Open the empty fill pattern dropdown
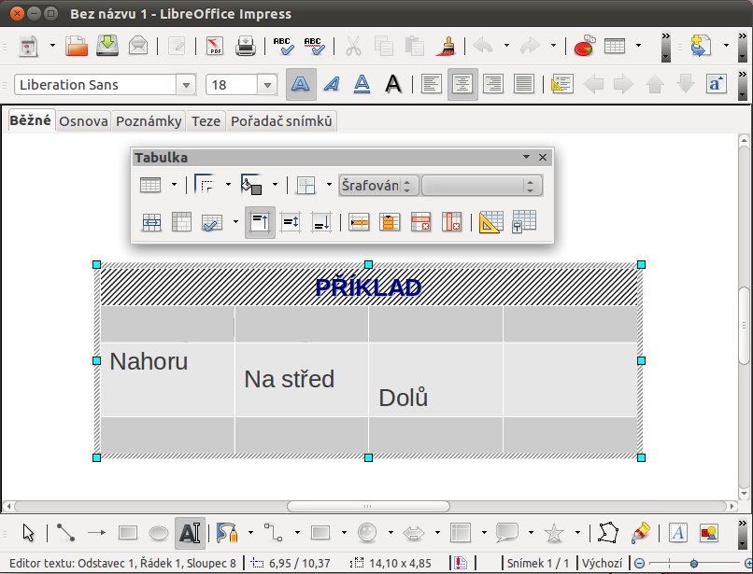Image resolution: width=753 pixels, height=574 pixels. [482, 185]
